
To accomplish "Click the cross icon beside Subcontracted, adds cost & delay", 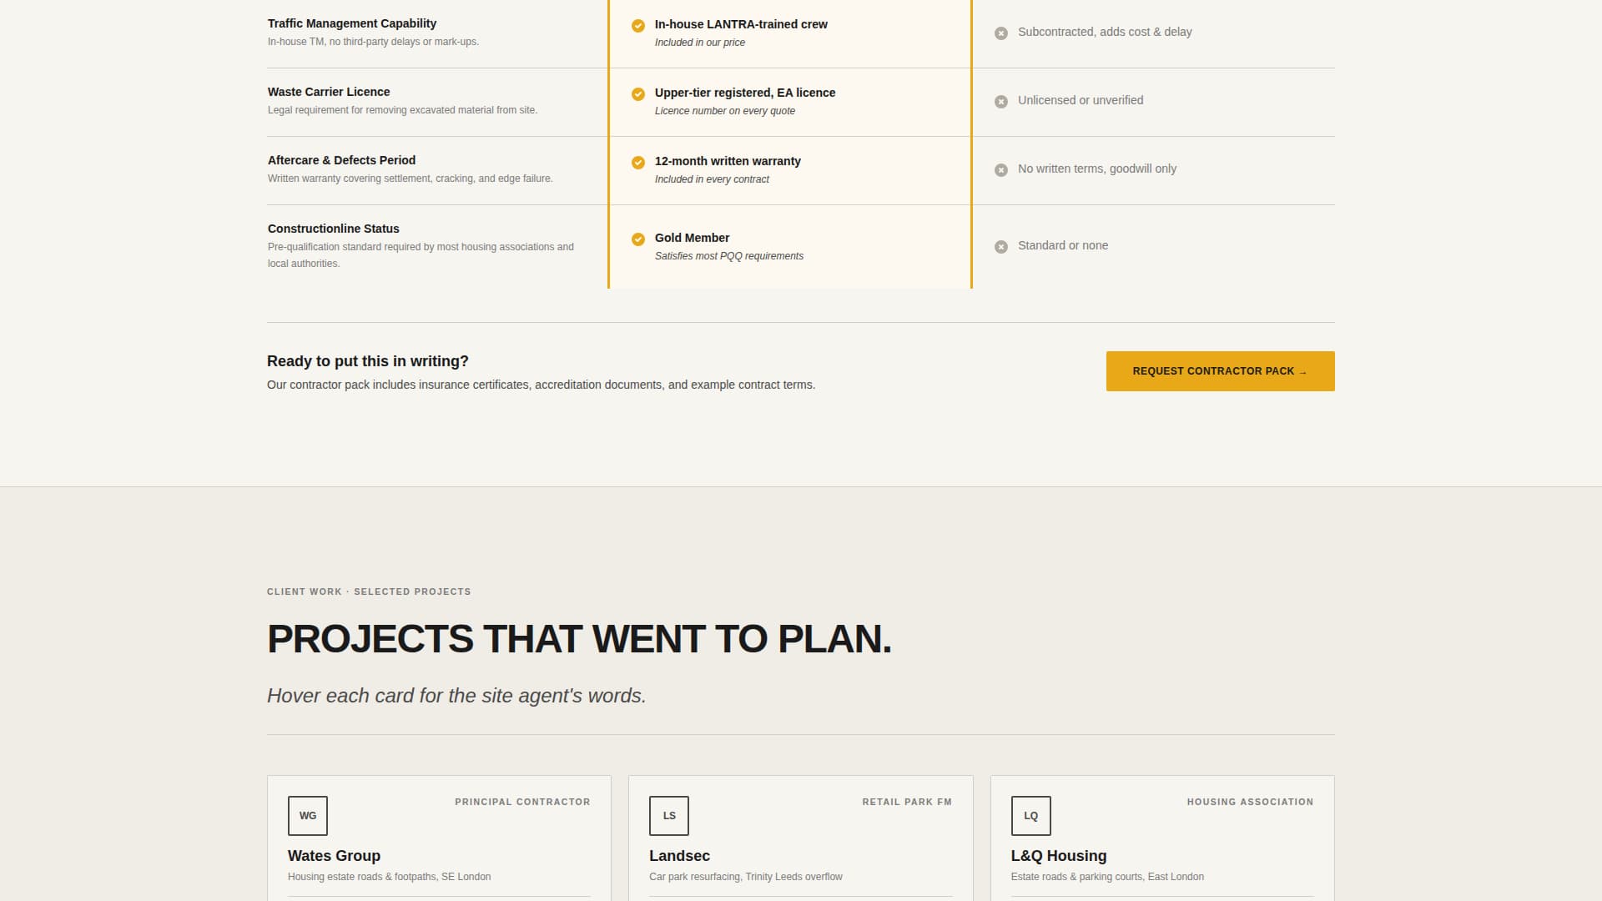I will coord(1001,33).
